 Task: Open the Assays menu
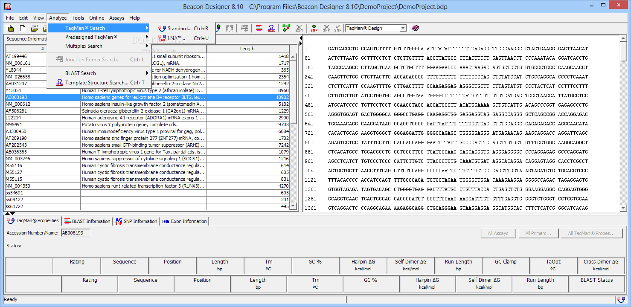click(116, 18)
